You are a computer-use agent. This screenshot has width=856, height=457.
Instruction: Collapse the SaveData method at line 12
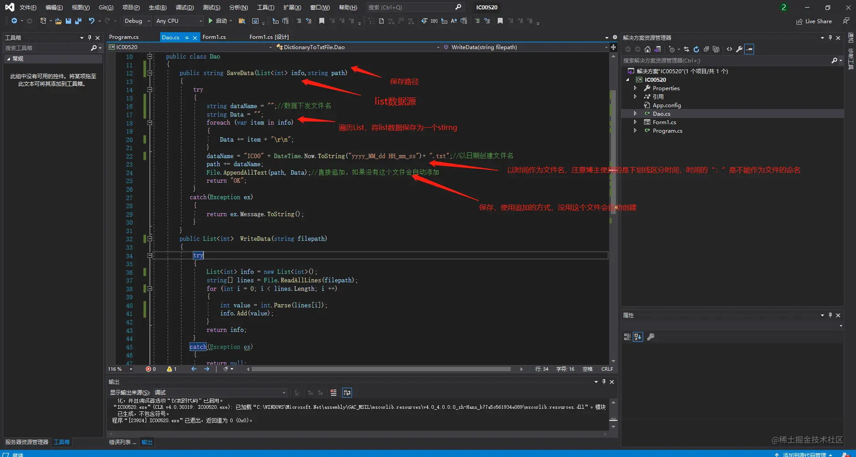pyautogui.click(x=150, y=73)
